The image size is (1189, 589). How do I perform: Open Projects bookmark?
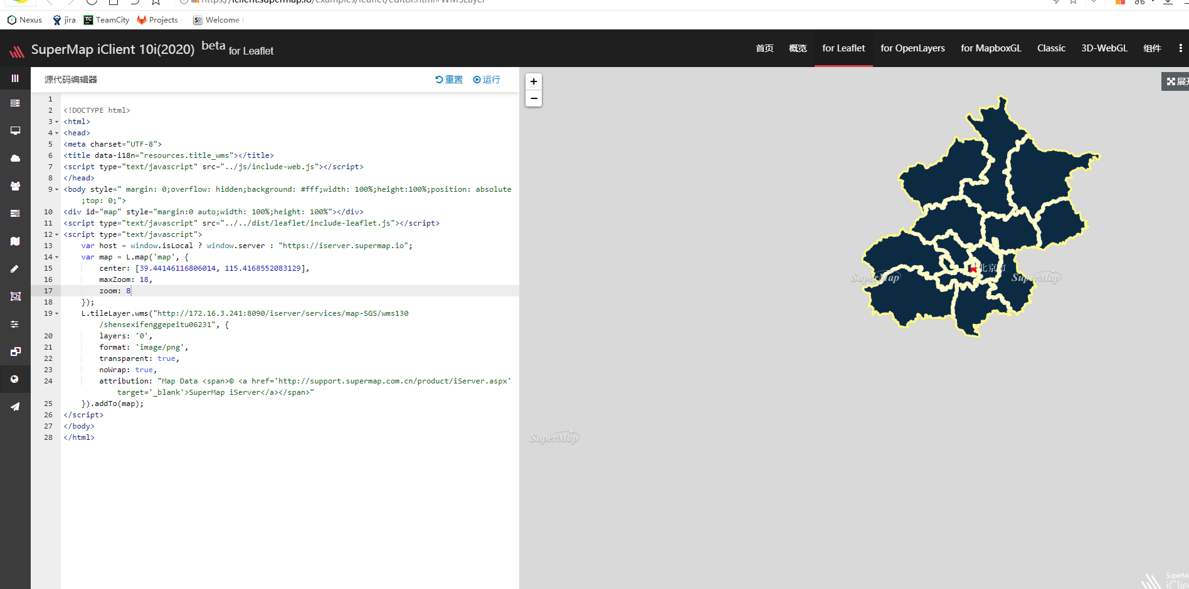(158, 20)
